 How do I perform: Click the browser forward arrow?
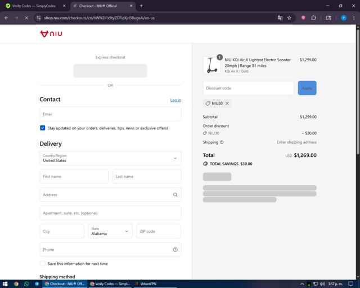point(16,17)
